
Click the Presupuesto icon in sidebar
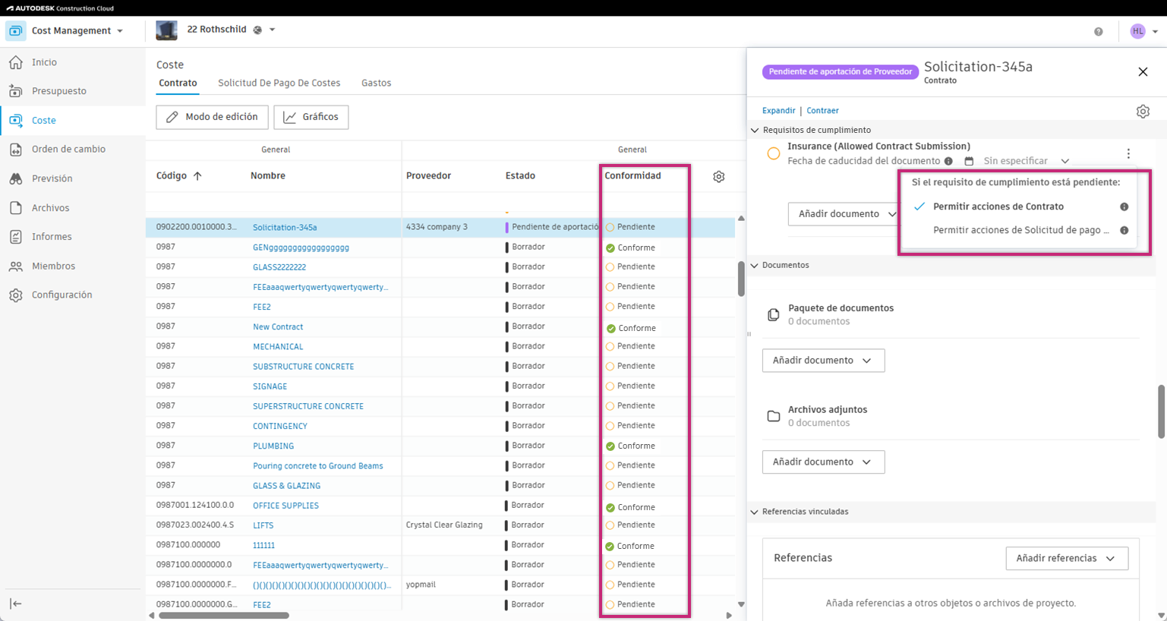16,91
